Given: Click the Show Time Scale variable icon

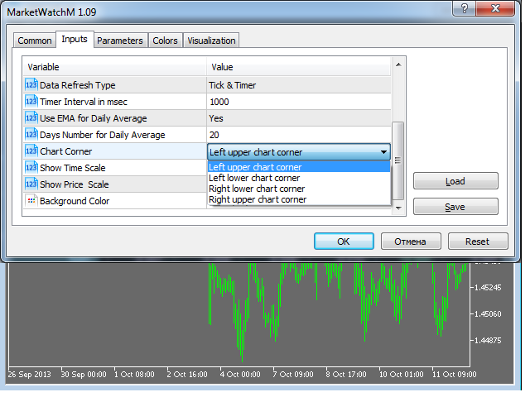Looking at the screenshot, I should [31, 168].
